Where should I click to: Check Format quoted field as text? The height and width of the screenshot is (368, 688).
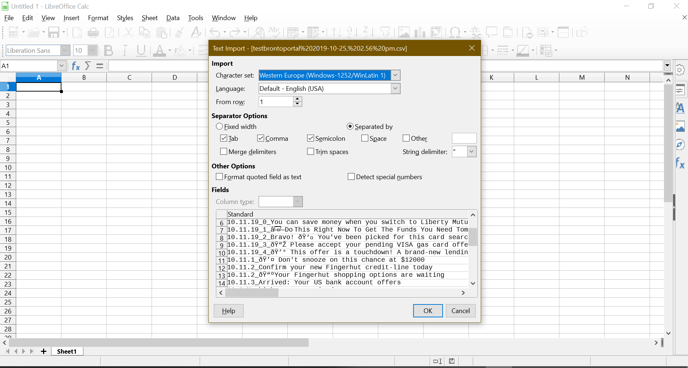pyautogui.click(x=220, y=177)
